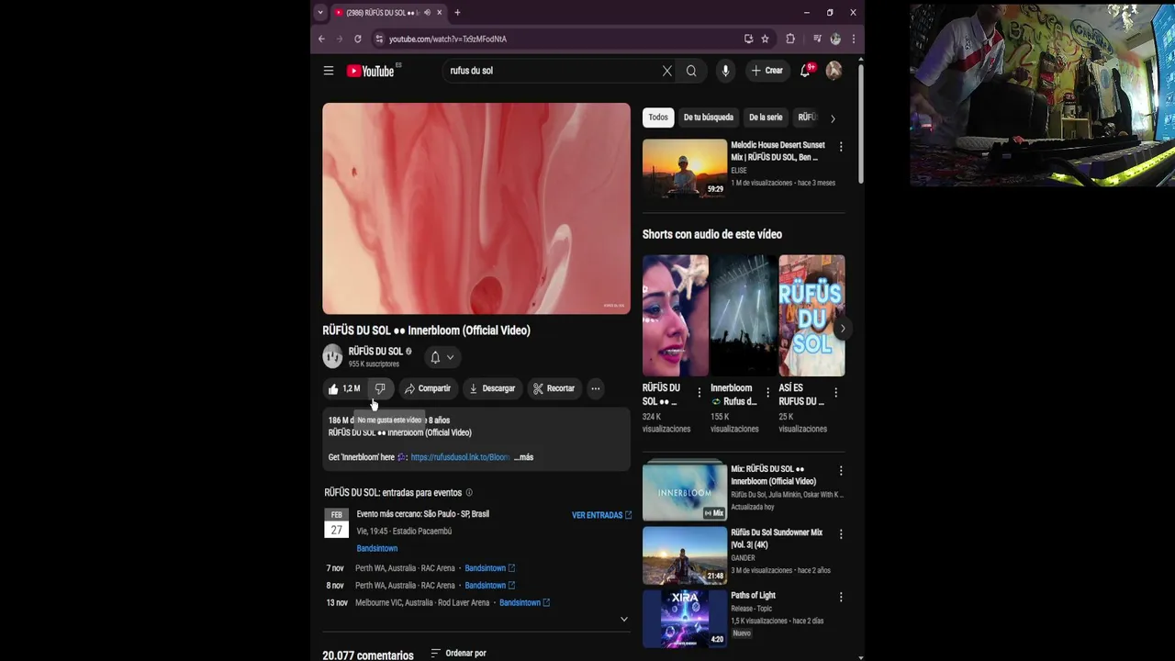The width and height of the screenshot is (1175, 661).
Task: Open options for Paths of Light video
Action: pyautogui.click(x=841, y=598)
